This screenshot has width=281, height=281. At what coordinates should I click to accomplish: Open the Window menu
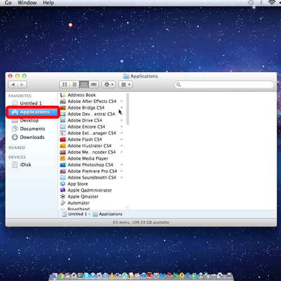[27, 3]
